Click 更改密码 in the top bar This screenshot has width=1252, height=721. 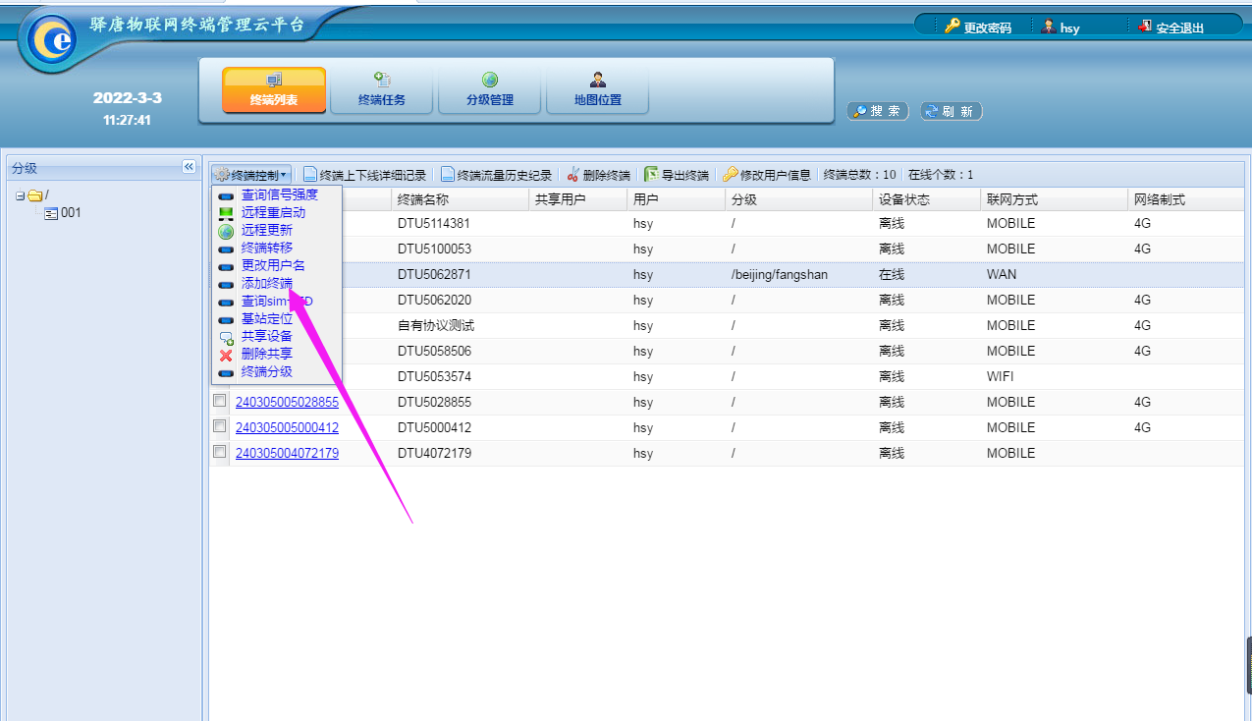click(978, 28)
